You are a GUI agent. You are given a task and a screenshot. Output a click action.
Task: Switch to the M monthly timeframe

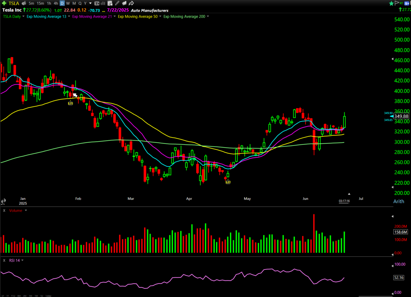click(x=74, y=3)
